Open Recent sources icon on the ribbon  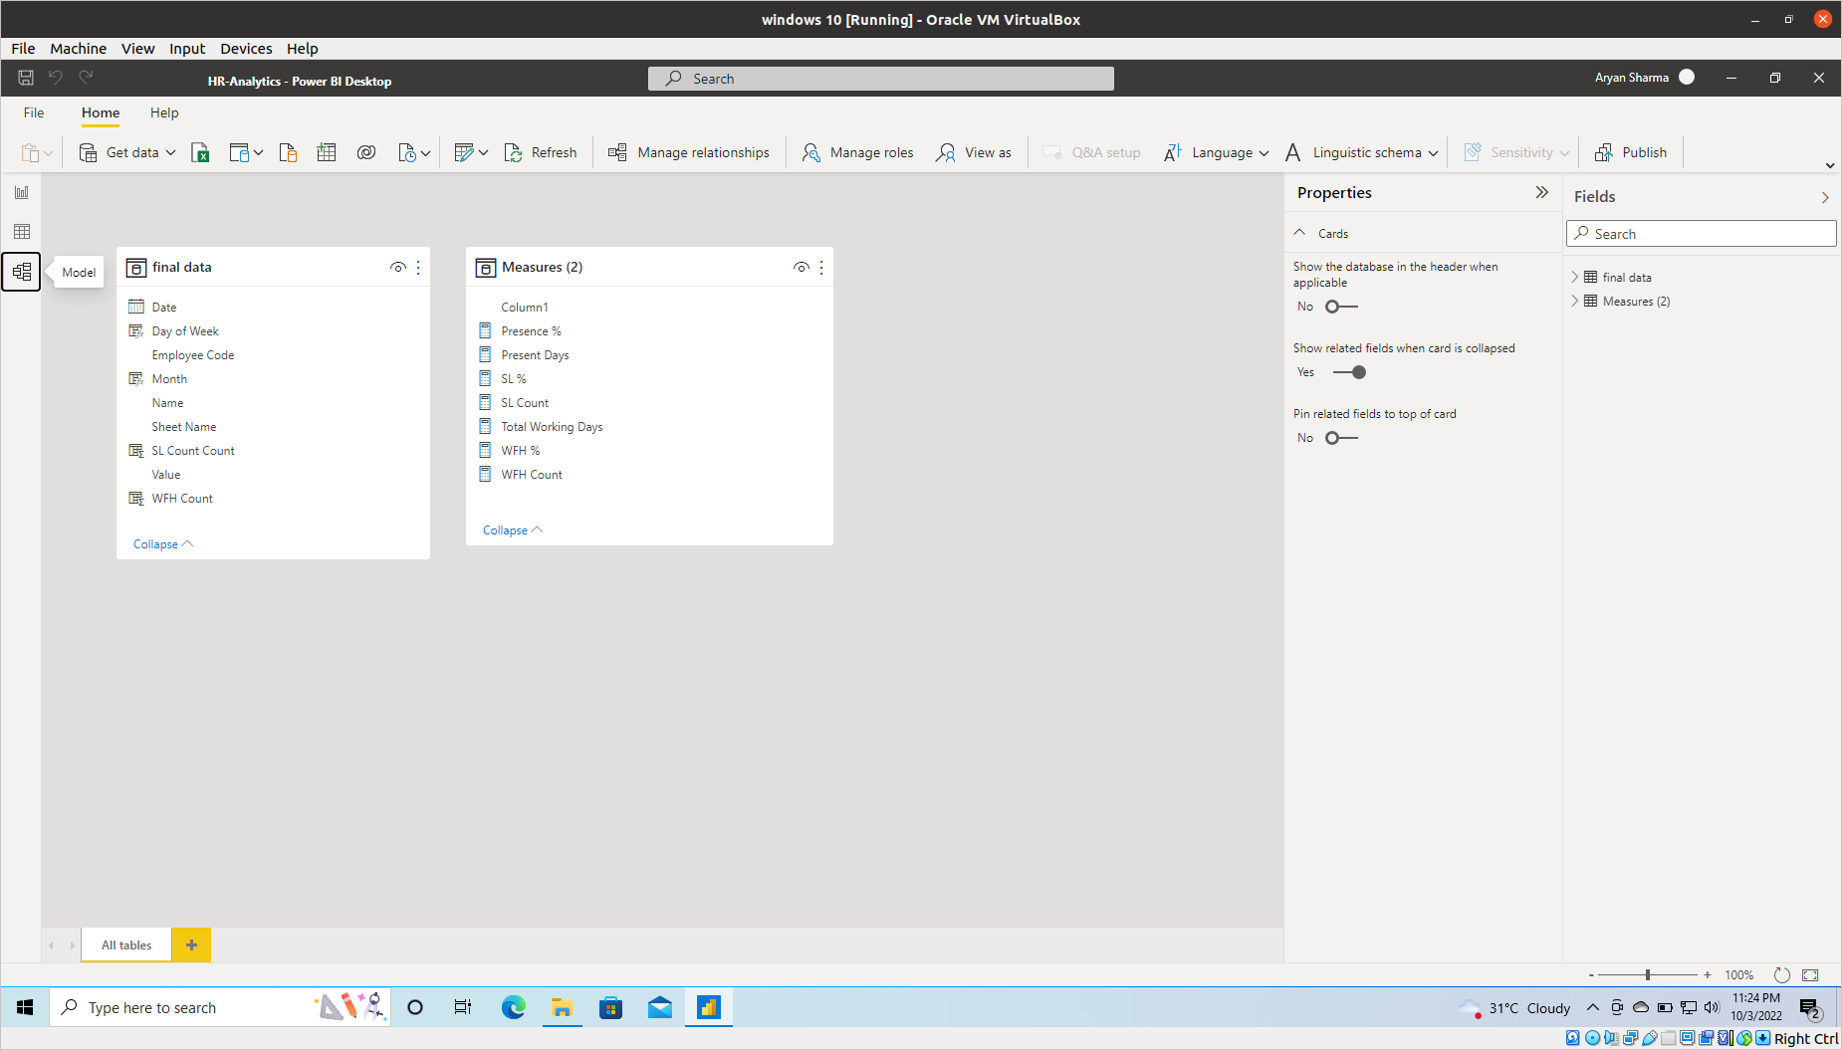pyautogui.click(x=408, y=151)
